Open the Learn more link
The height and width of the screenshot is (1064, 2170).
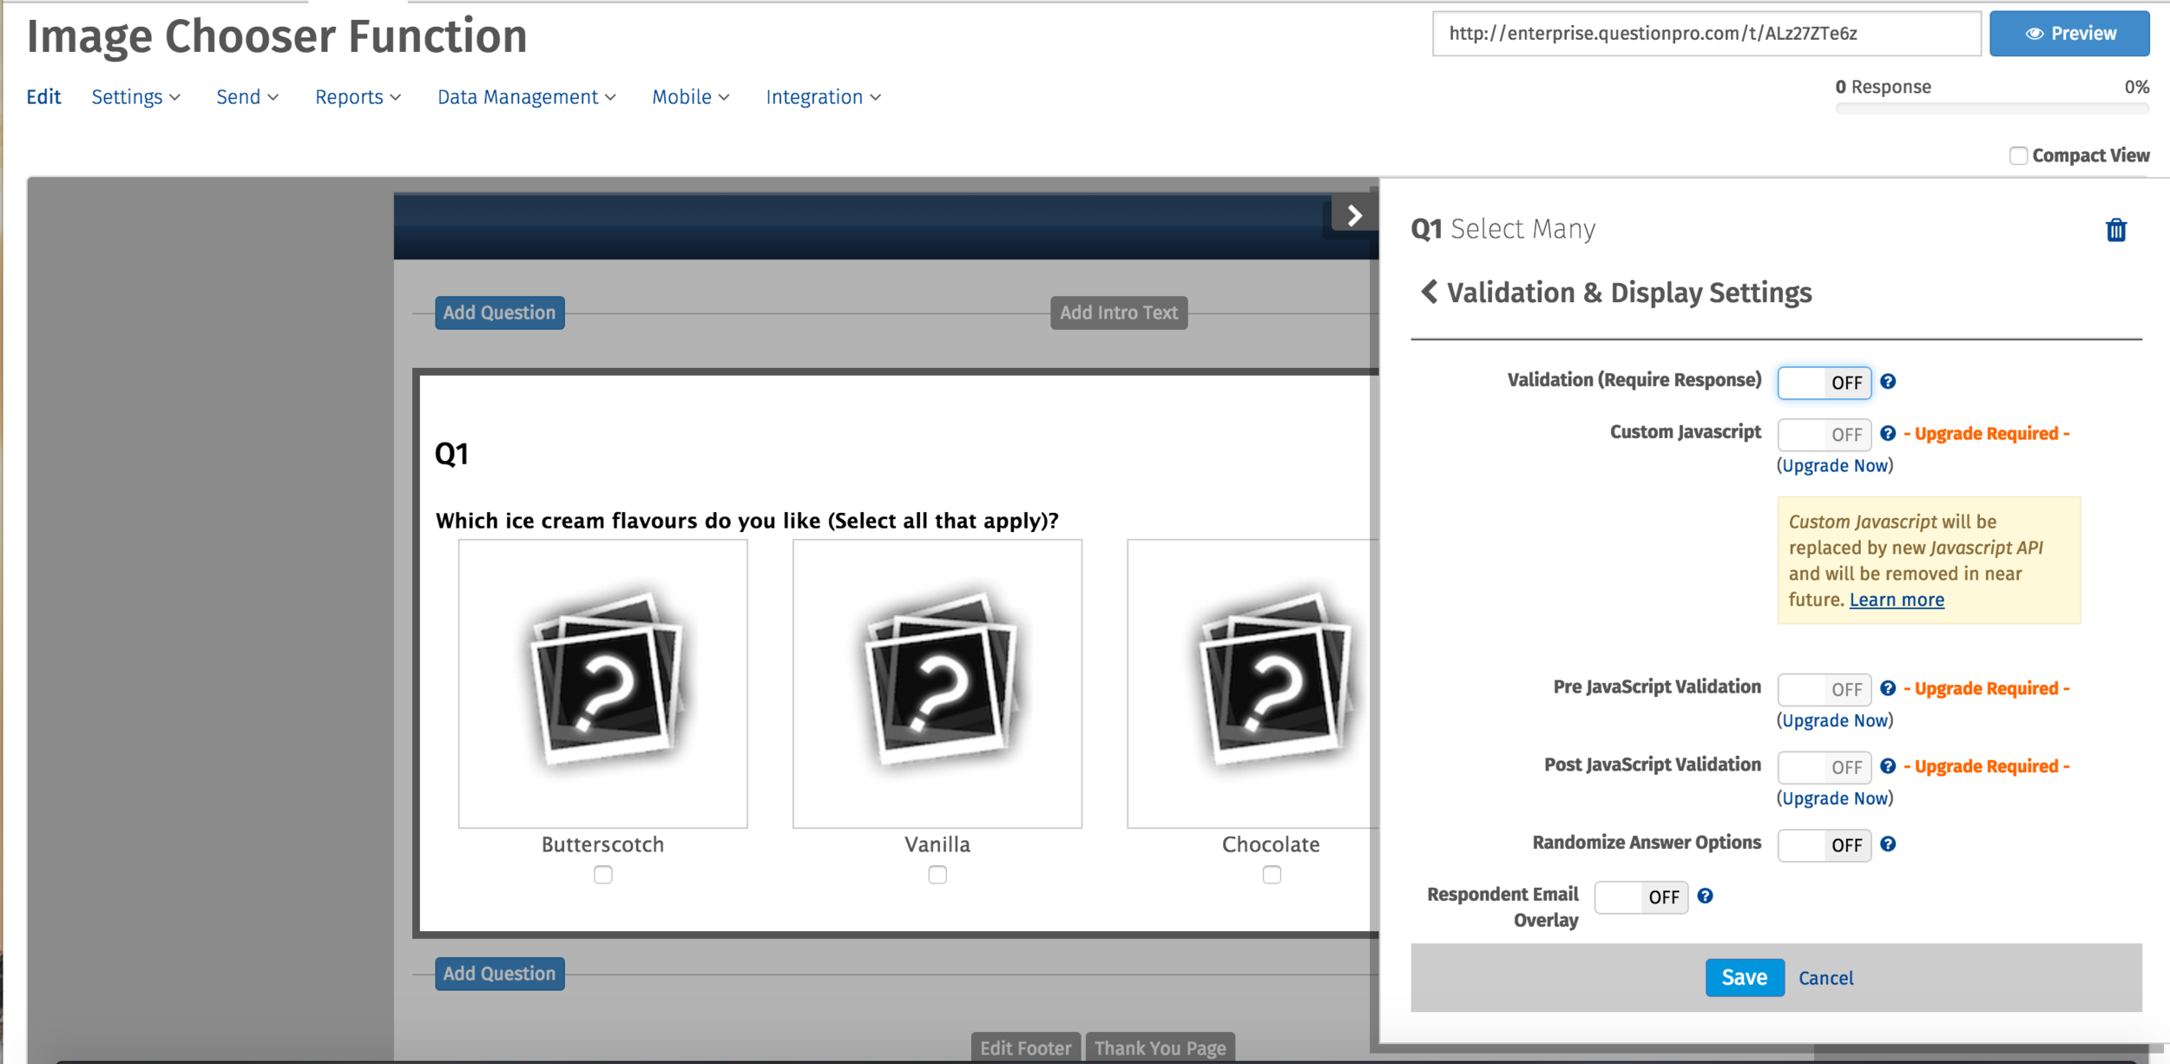point(1897,600)
